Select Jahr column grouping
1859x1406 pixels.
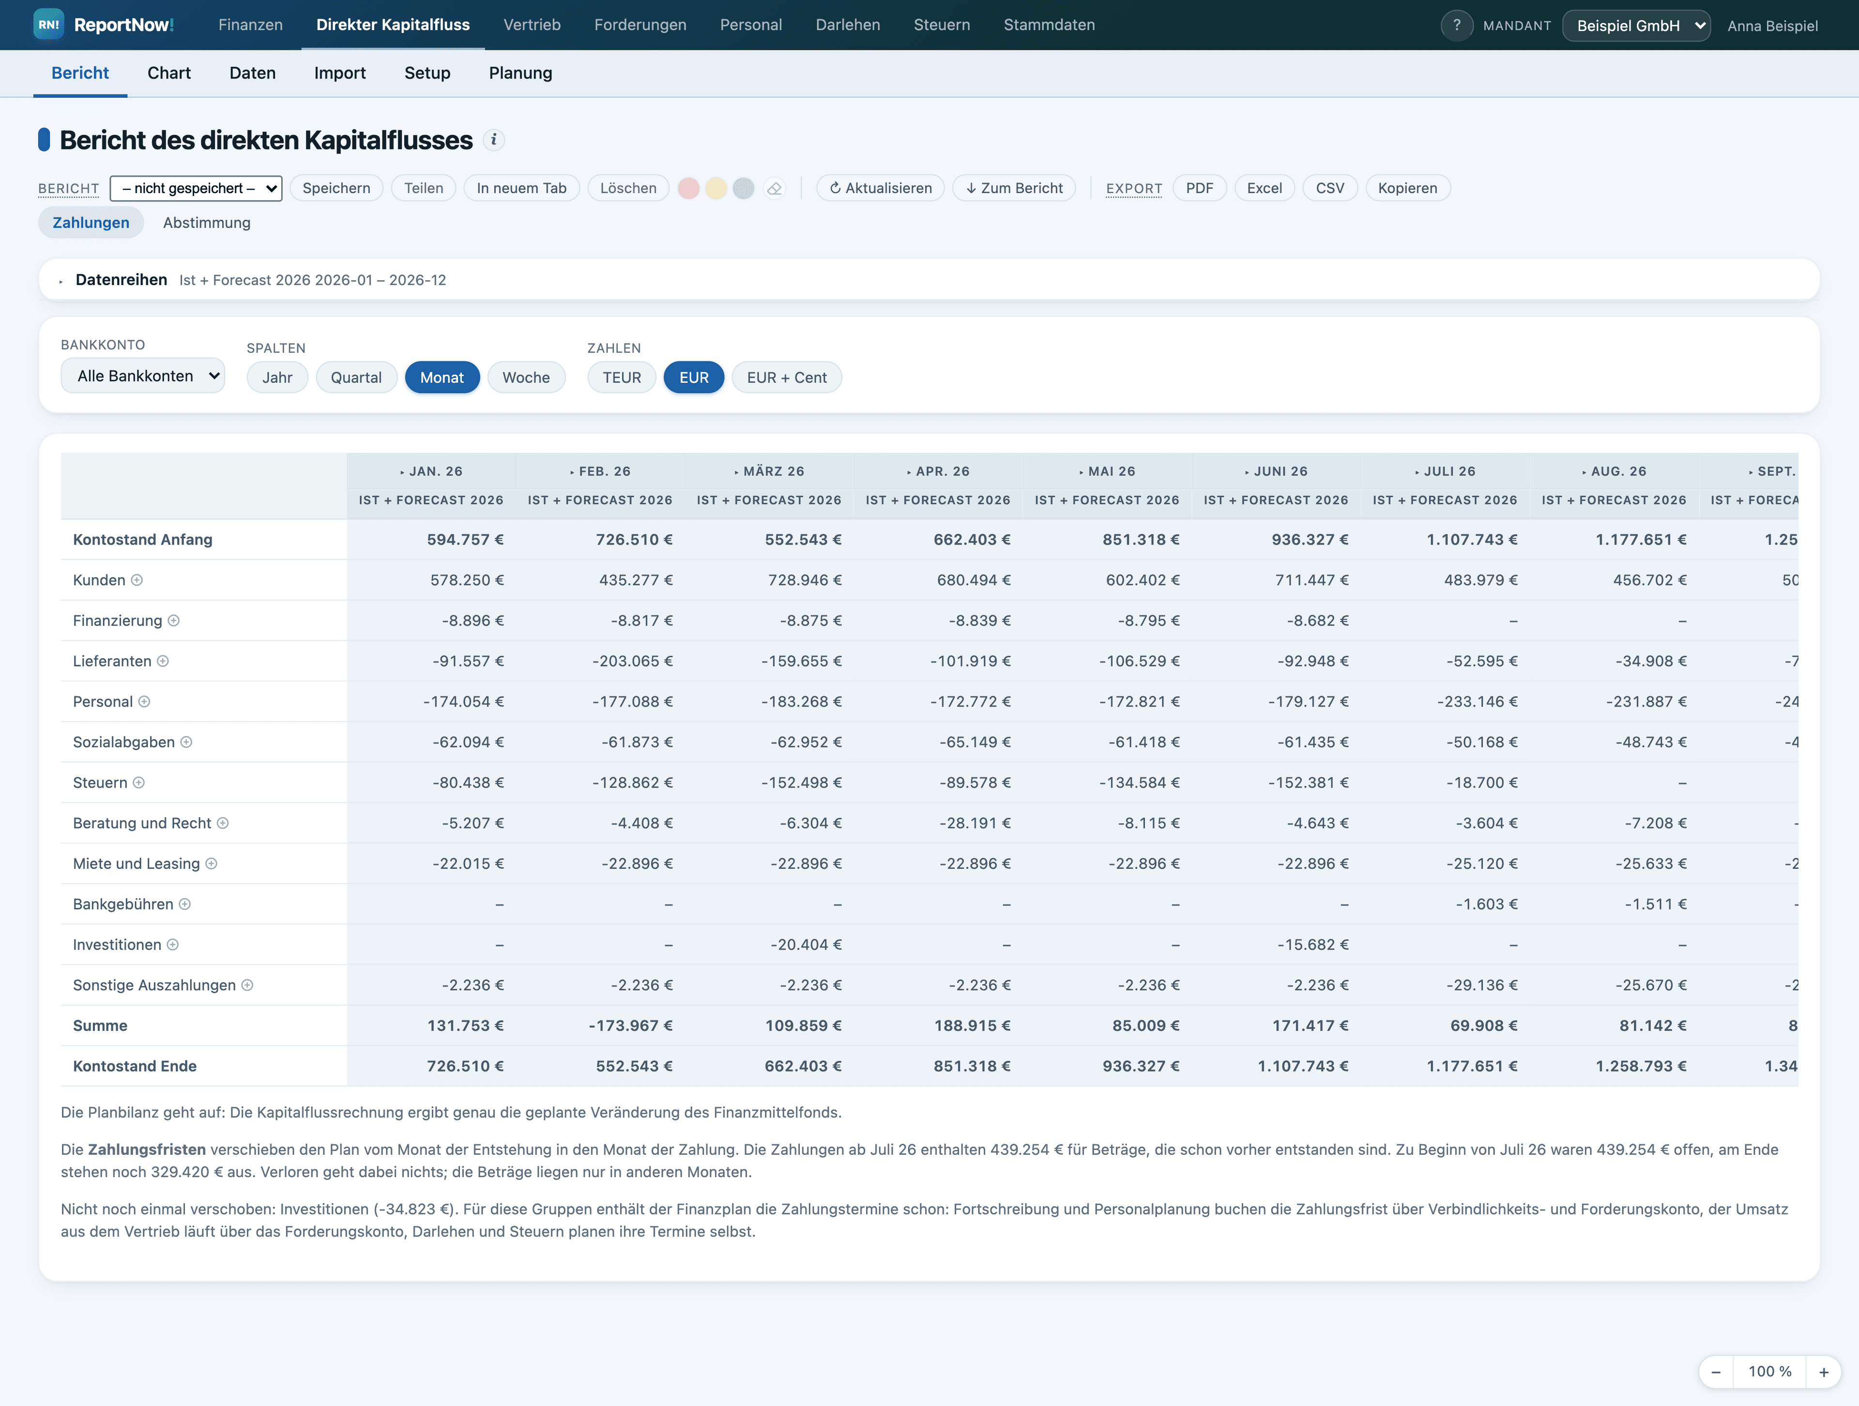pyautogui.click(x=277, y=378)
